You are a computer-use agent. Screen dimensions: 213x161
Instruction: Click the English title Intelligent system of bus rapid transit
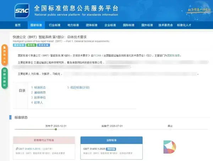[x=61, y=41]
